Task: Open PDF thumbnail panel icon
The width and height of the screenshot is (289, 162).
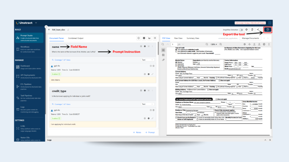Action: coord(163,50)
